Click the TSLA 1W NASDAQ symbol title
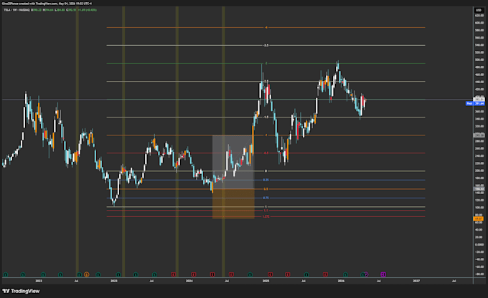The width and height of the screenshot is (488, 298). (17, 10)
